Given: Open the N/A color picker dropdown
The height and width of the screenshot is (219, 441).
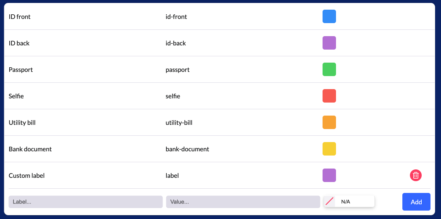Looking at the screenshot, I should click(x=349, y=202).
